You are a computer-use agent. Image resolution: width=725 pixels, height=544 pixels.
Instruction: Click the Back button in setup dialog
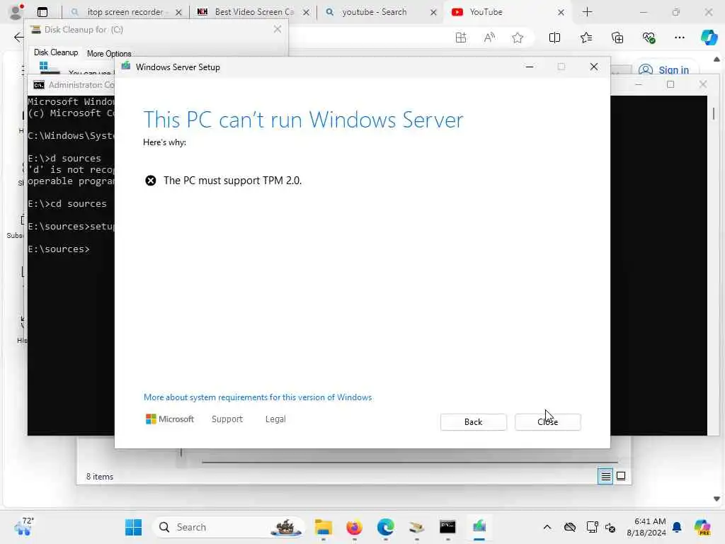[x=473, y=422]
